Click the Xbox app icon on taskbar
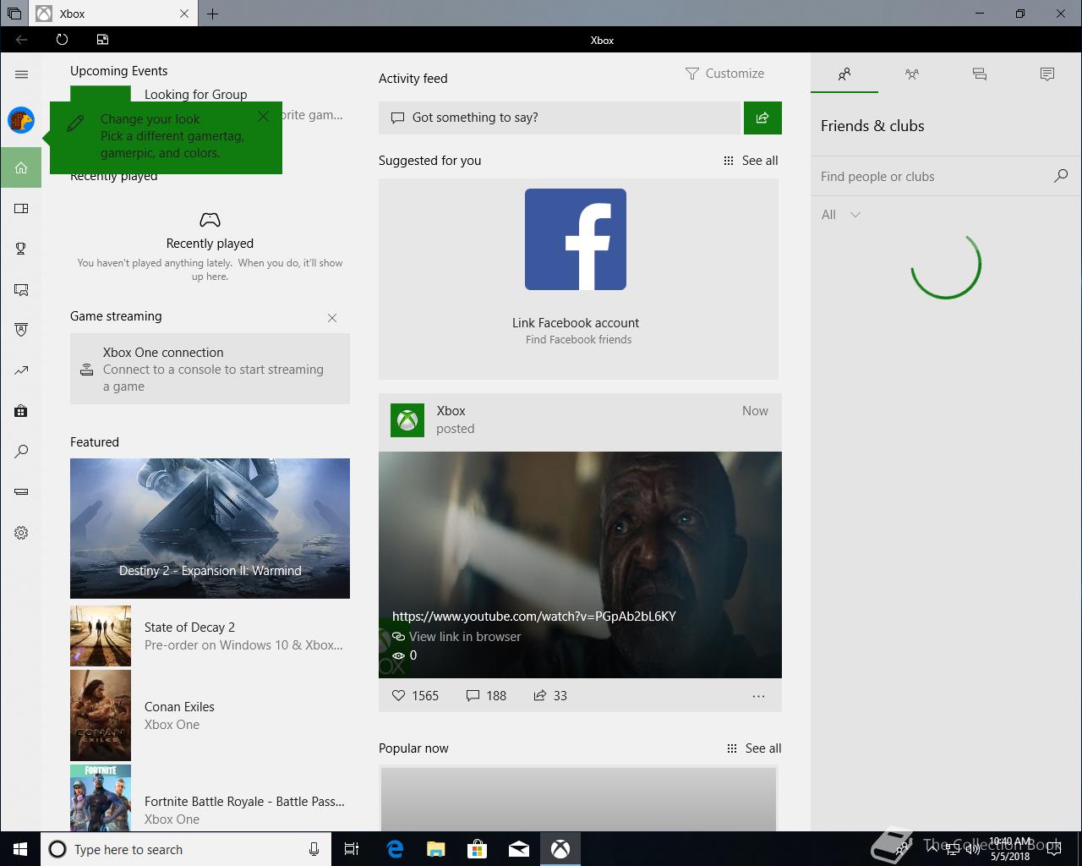1082x866 pixels. click(x=560, y=849)
